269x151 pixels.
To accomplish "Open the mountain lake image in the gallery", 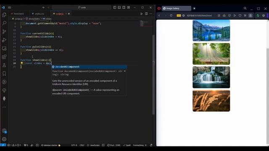I will 211,31.
